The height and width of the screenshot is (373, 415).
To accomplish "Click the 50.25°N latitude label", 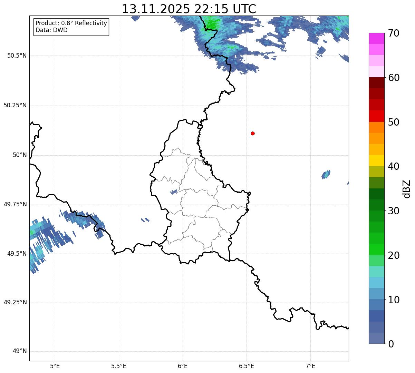I will click(15, 105).
